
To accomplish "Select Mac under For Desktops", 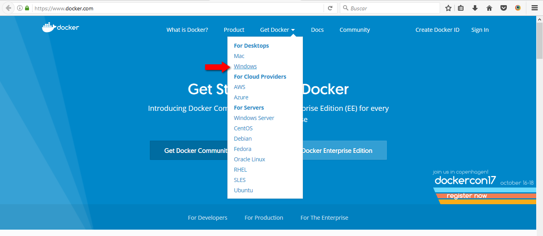I will pos(239,56).
